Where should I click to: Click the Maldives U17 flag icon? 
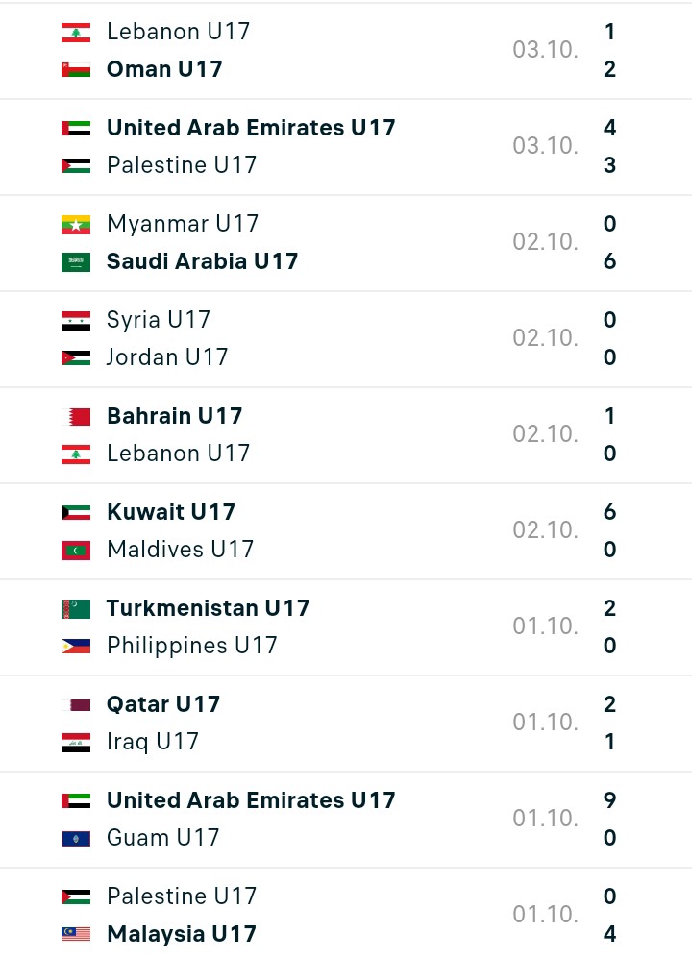76,551
